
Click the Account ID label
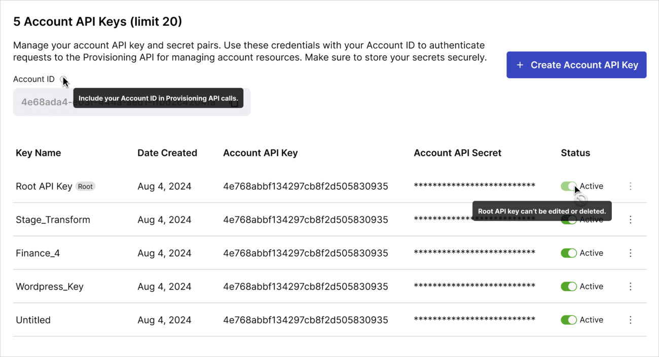tap(34, 79)
